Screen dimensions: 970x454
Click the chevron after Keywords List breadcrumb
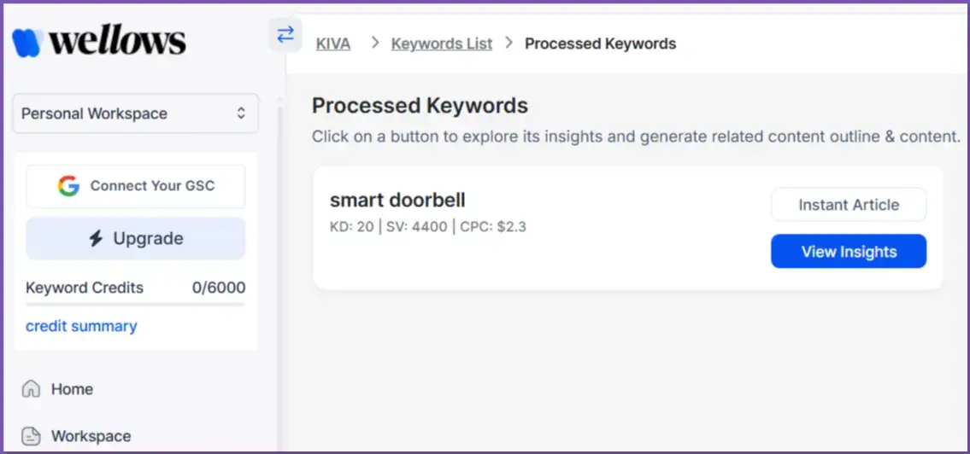coord(509,43)
